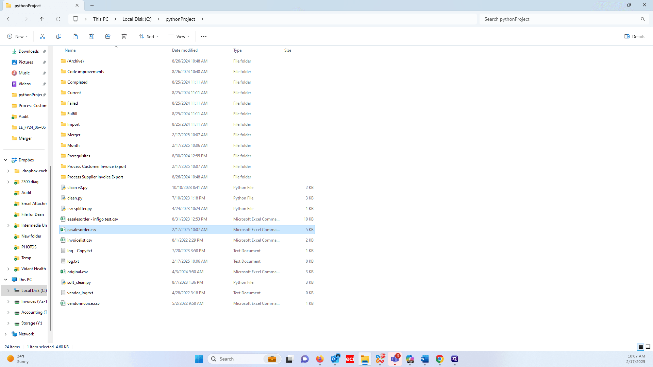Open the Sort dropdown menu
Image resolution: width=653 pixels, height=367 pixels.
point(149,36)
